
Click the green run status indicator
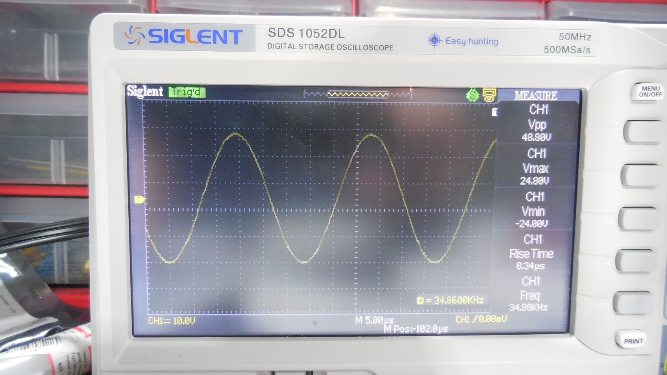(187, 93)
